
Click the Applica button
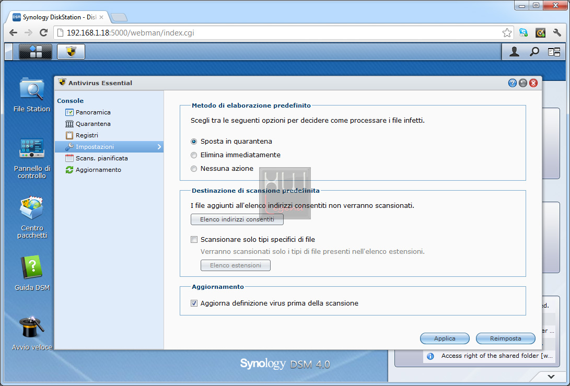pos(445,338)
